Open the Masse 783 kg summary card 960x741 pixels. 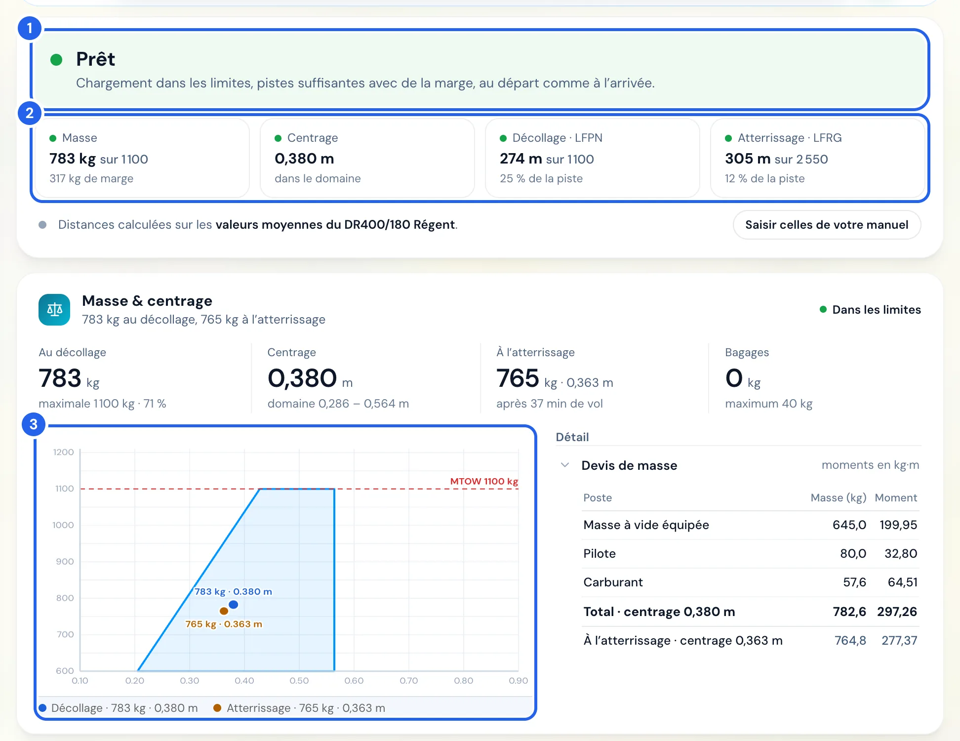(142, 158)
